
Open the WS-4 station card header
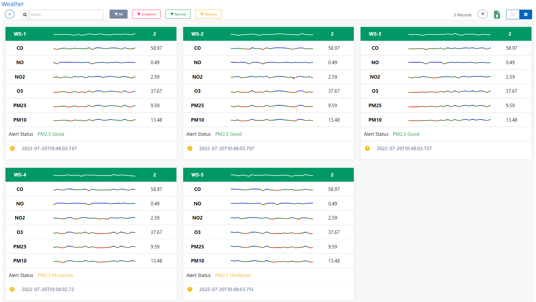[20, 175]
